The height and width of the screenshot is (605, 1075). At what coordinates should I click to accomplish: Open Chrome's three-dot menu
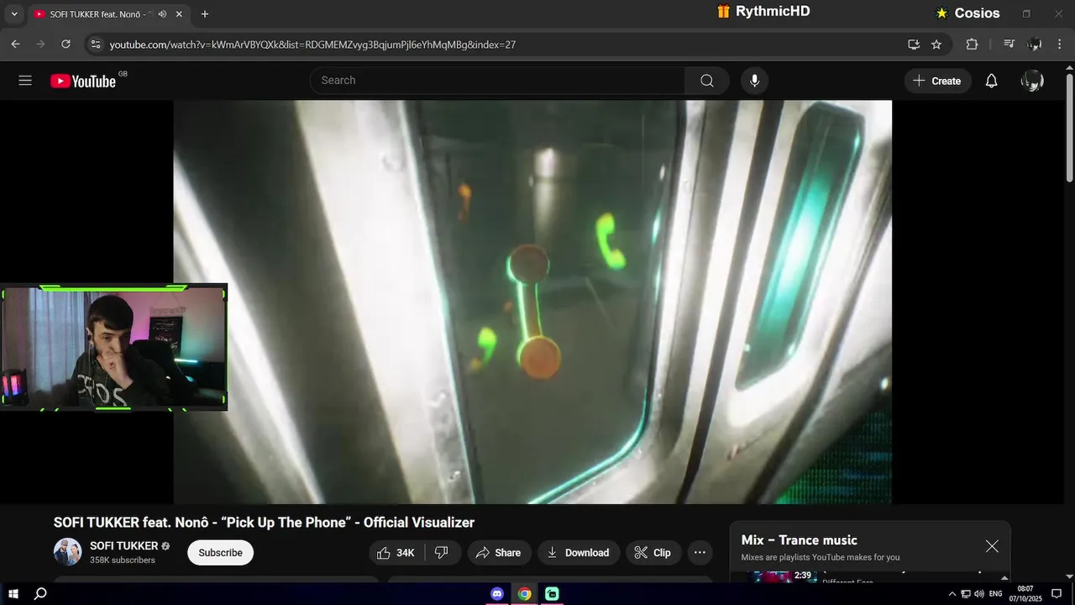coord(1059,45)
